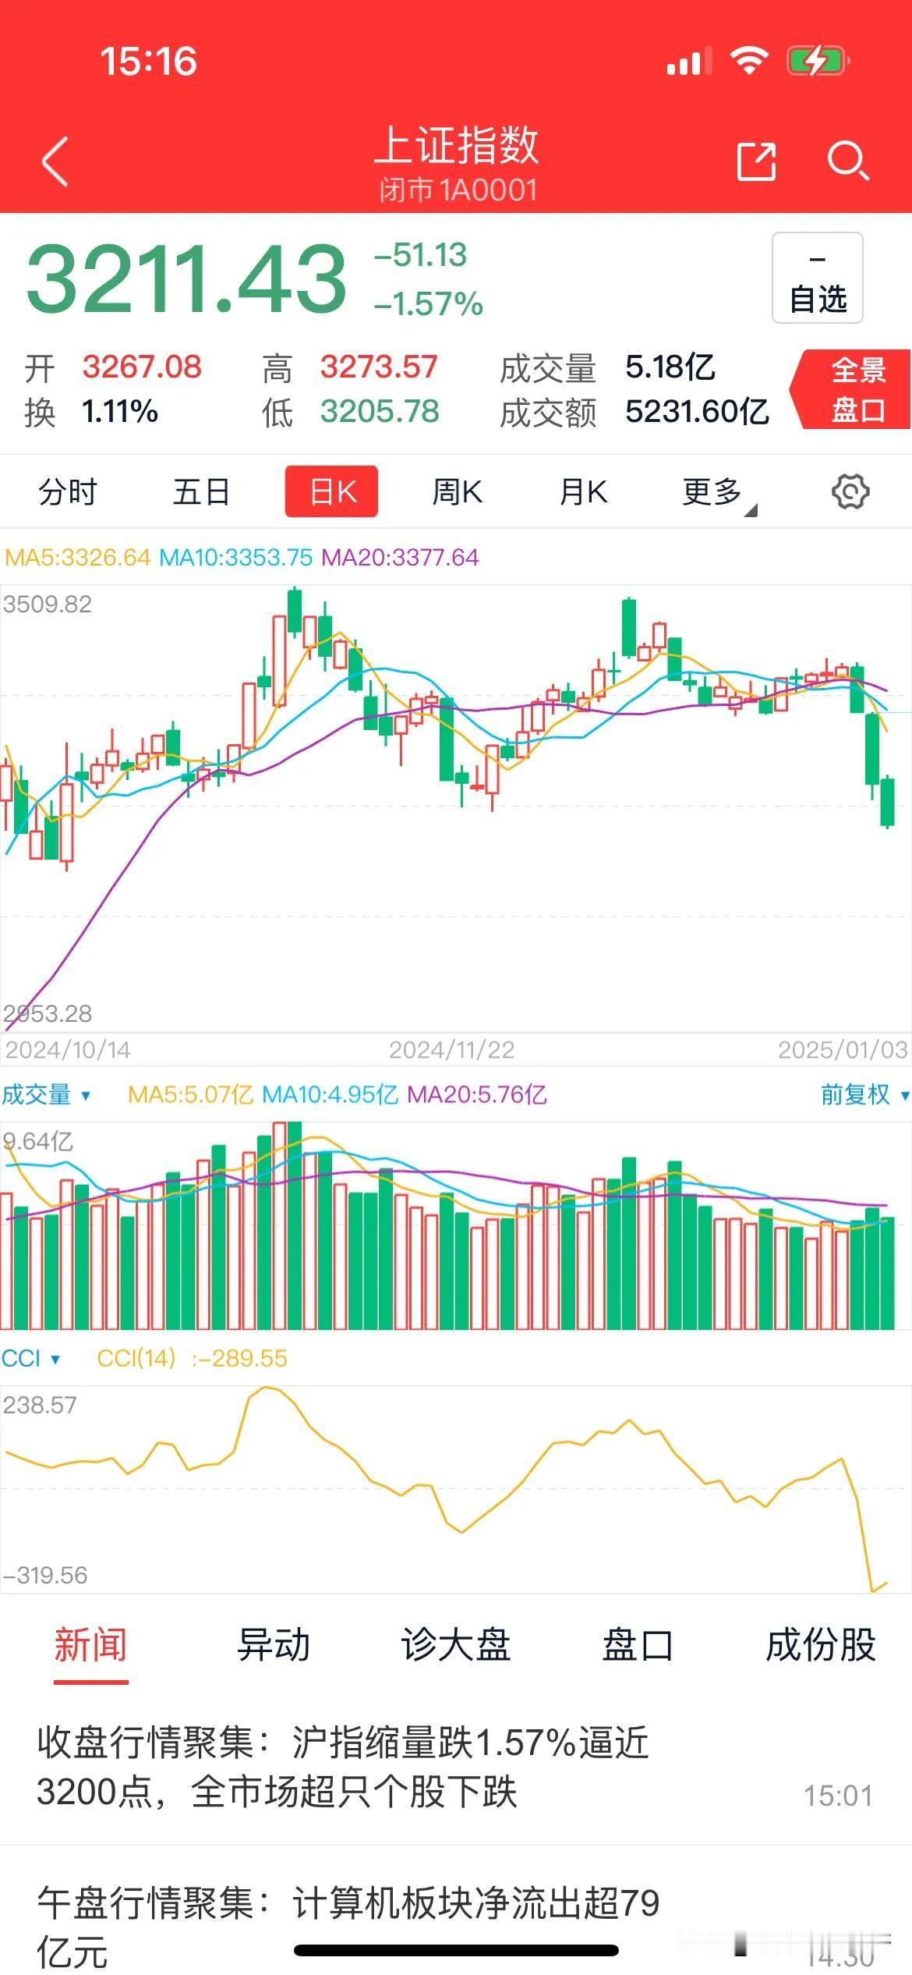Open the share/export icon
Screen dimensions: 912x1975
pyautogui.click(x=756, y=161)
